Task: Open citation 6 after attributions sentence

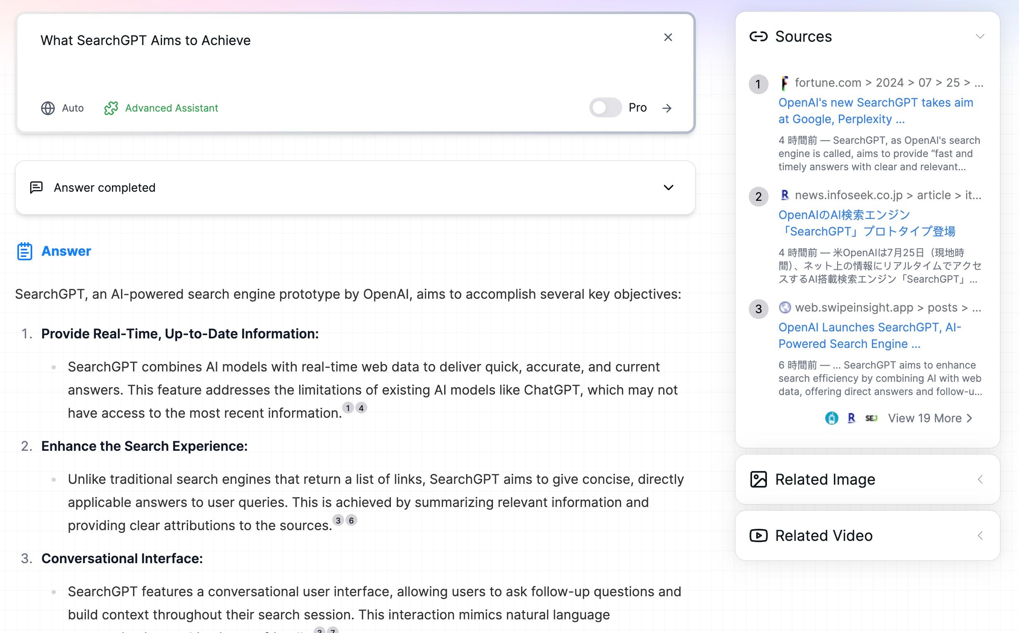Action: pyautogui.click(x=351, y=520)
